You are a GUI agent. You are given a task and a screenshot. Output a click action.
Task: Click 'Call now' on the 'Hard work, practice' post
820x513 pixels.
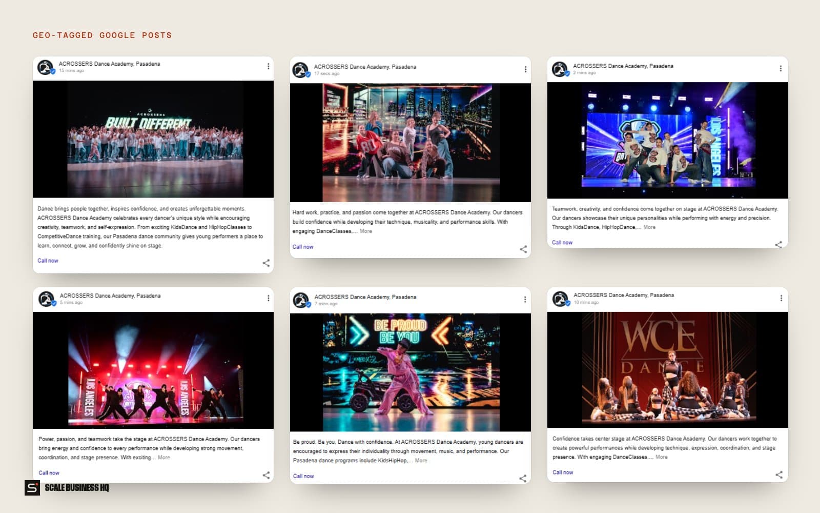pos(303,247)
